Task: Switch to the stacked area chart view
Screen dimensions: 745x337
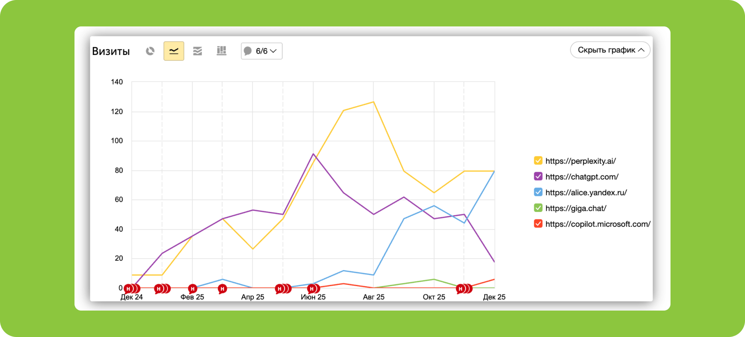Action: click(197, 51)
